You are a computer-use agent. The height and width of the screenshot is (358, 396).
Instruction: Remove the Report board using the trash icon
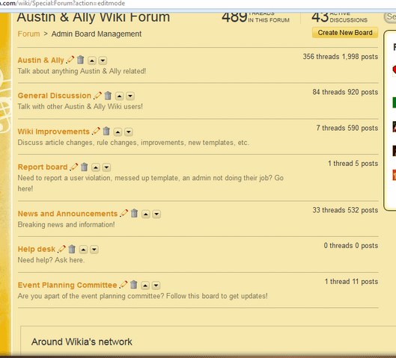coord(85,167)
